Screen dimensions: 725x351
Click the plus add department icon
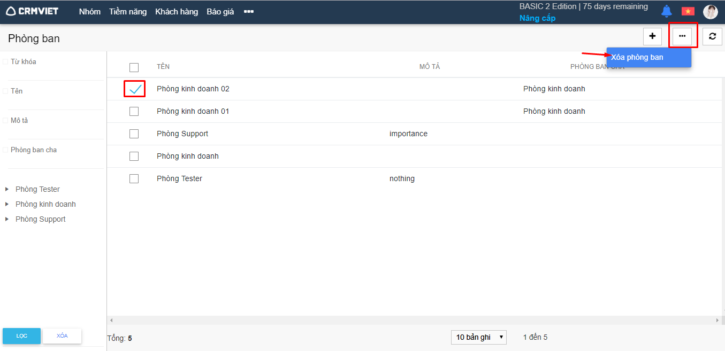click(x=652, y=36)
